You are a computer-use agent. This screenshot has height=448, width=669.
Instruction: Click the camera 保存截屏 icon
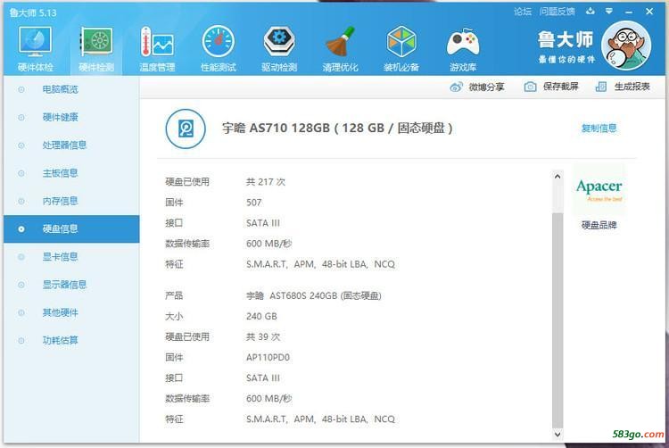tap(530, 87)
